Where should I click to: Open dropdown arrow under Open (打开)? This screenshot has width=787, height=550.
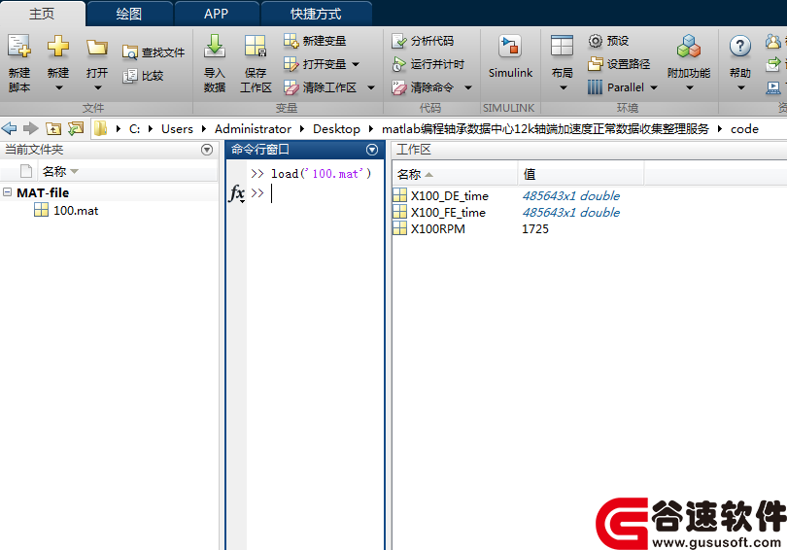[97, 88]
